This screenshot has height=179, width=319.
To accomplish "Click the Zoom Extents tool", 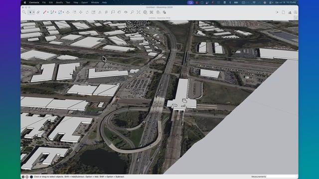I will pos(139,12).
